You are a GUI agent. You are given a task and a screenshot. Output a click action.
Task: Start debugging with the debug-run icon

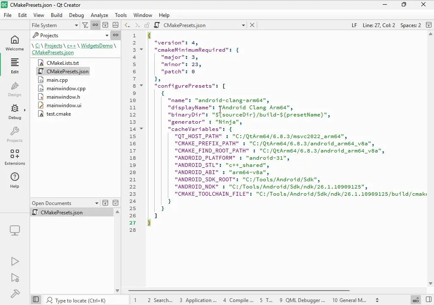[15, 277]
